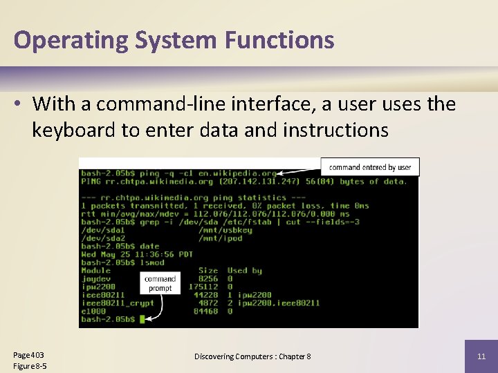Click the slide number 11 box
Screen dimensions: 498x373
coord(481,356)
